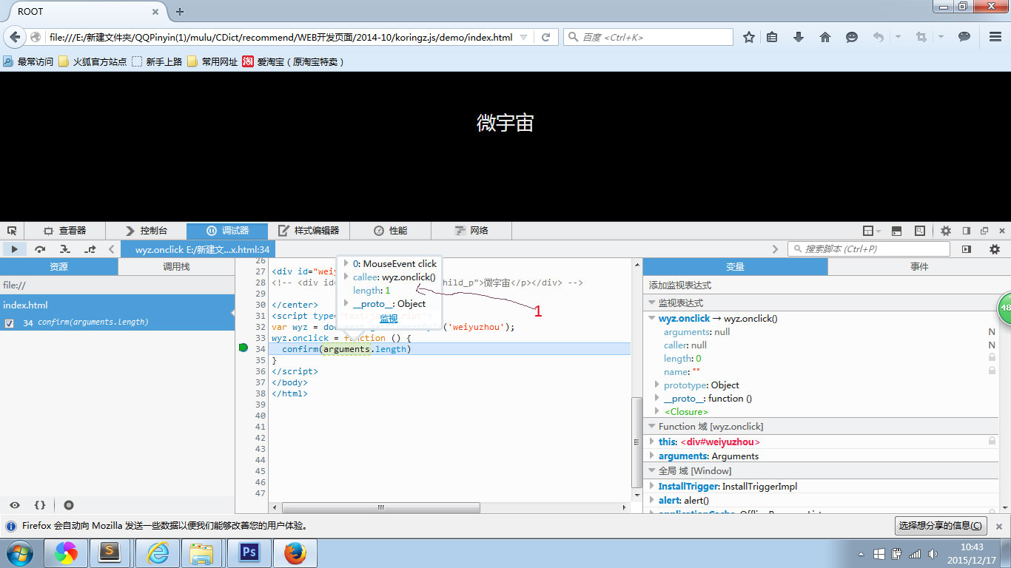
Task: Expand the arguments variable in Function scope
Action: 652,456
